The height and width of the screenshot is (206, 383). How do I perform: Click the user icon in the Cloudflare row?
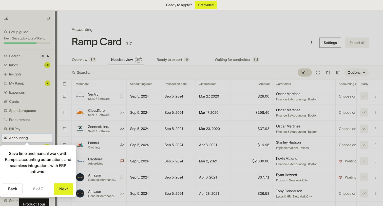point(122,113)
